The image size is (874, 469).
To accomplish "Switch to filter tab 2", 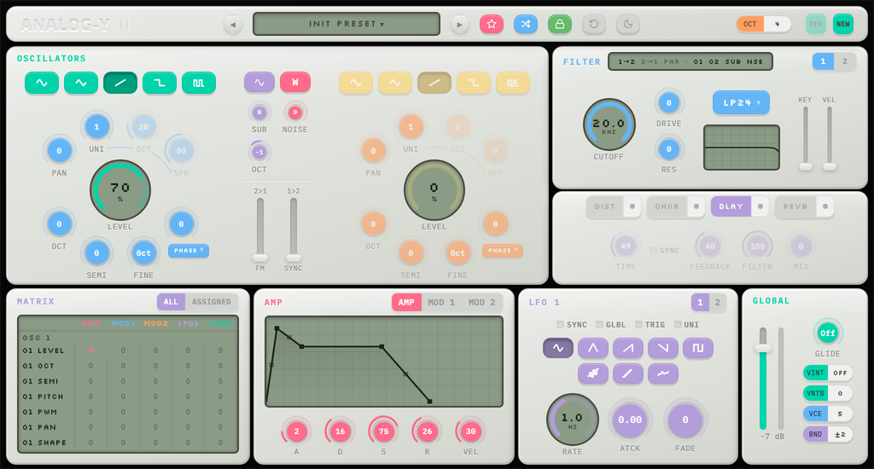I will coord(844,61).
